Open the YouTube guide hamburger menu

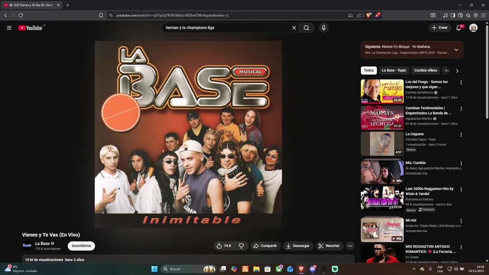(x=9, y=27)
